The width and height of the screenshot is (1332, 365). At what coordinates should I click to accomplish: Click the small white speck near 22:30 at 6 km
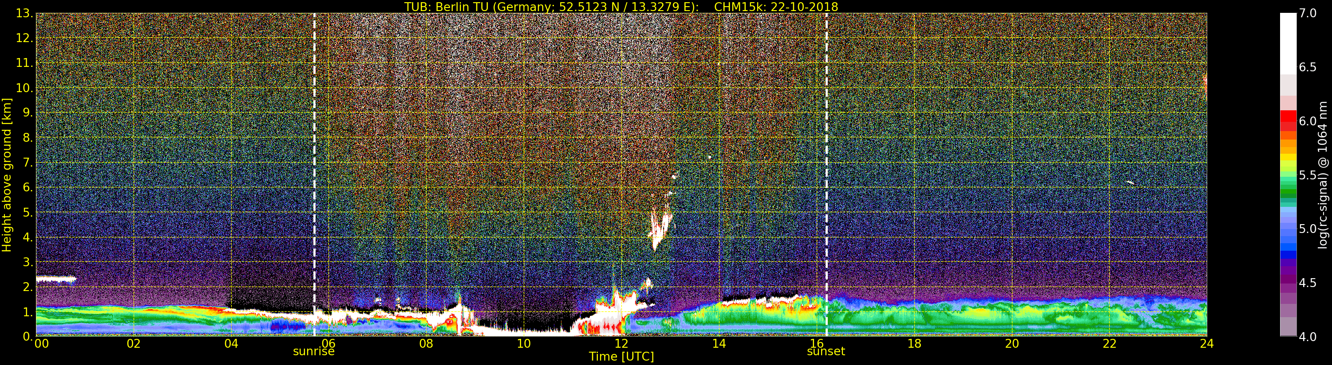tap(1130, 182)
